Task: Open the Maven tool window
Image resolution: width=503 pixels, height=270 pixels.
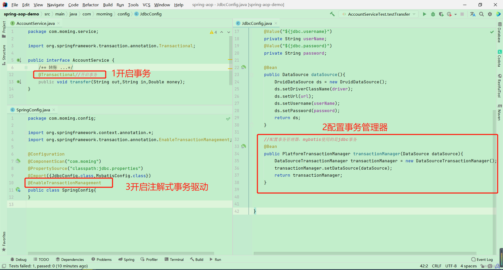Action: tap(500, 112)
